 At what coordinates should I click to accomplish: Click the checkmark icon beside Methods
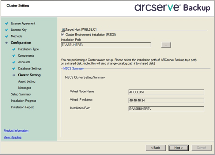(7, 37)
